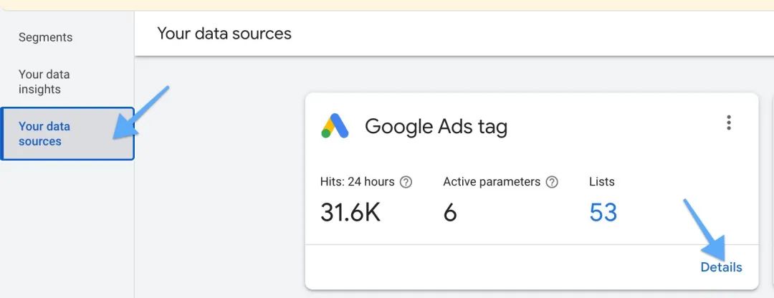Click the Lists label above 53

click(601, 182)
